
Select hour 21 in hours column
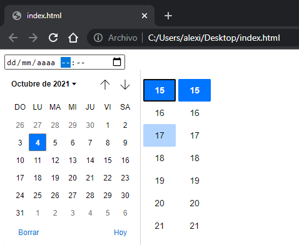pos(160,226)
